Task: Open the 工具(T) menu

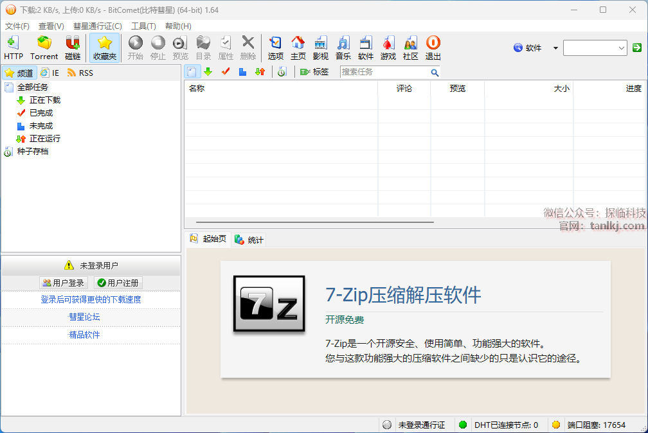Action: pyautogui.click(x=143, y=26)
